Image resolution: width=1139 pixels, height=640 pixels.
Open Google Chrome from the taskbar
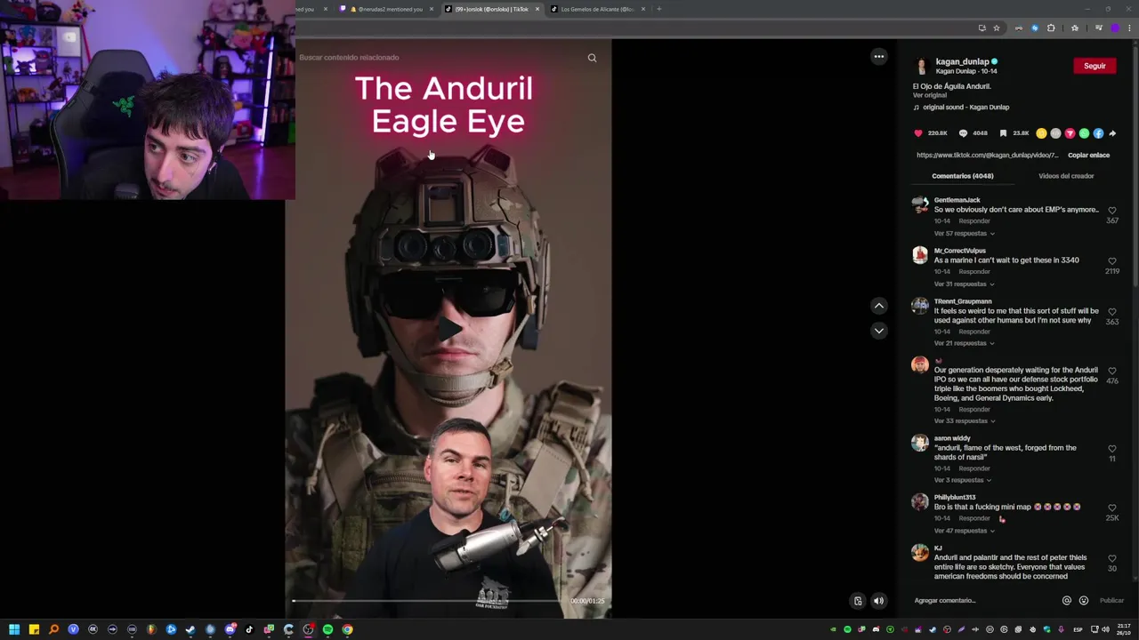(x=347, y=629)
